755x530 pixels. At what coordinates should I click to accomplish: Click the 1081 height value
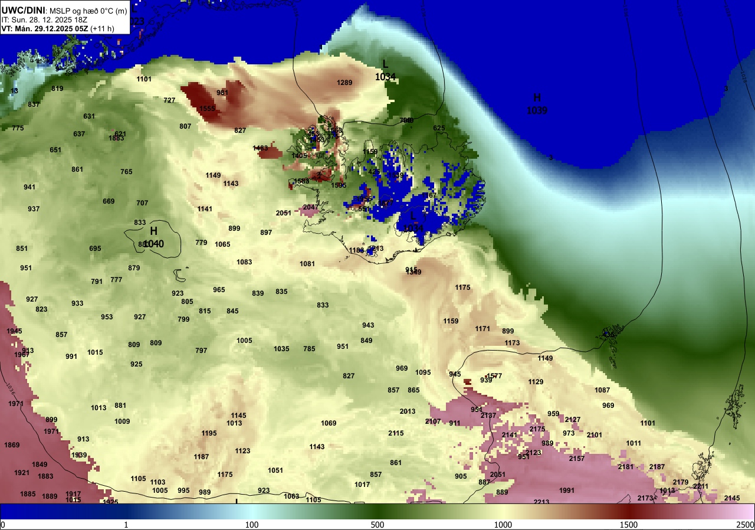(307, 264)
